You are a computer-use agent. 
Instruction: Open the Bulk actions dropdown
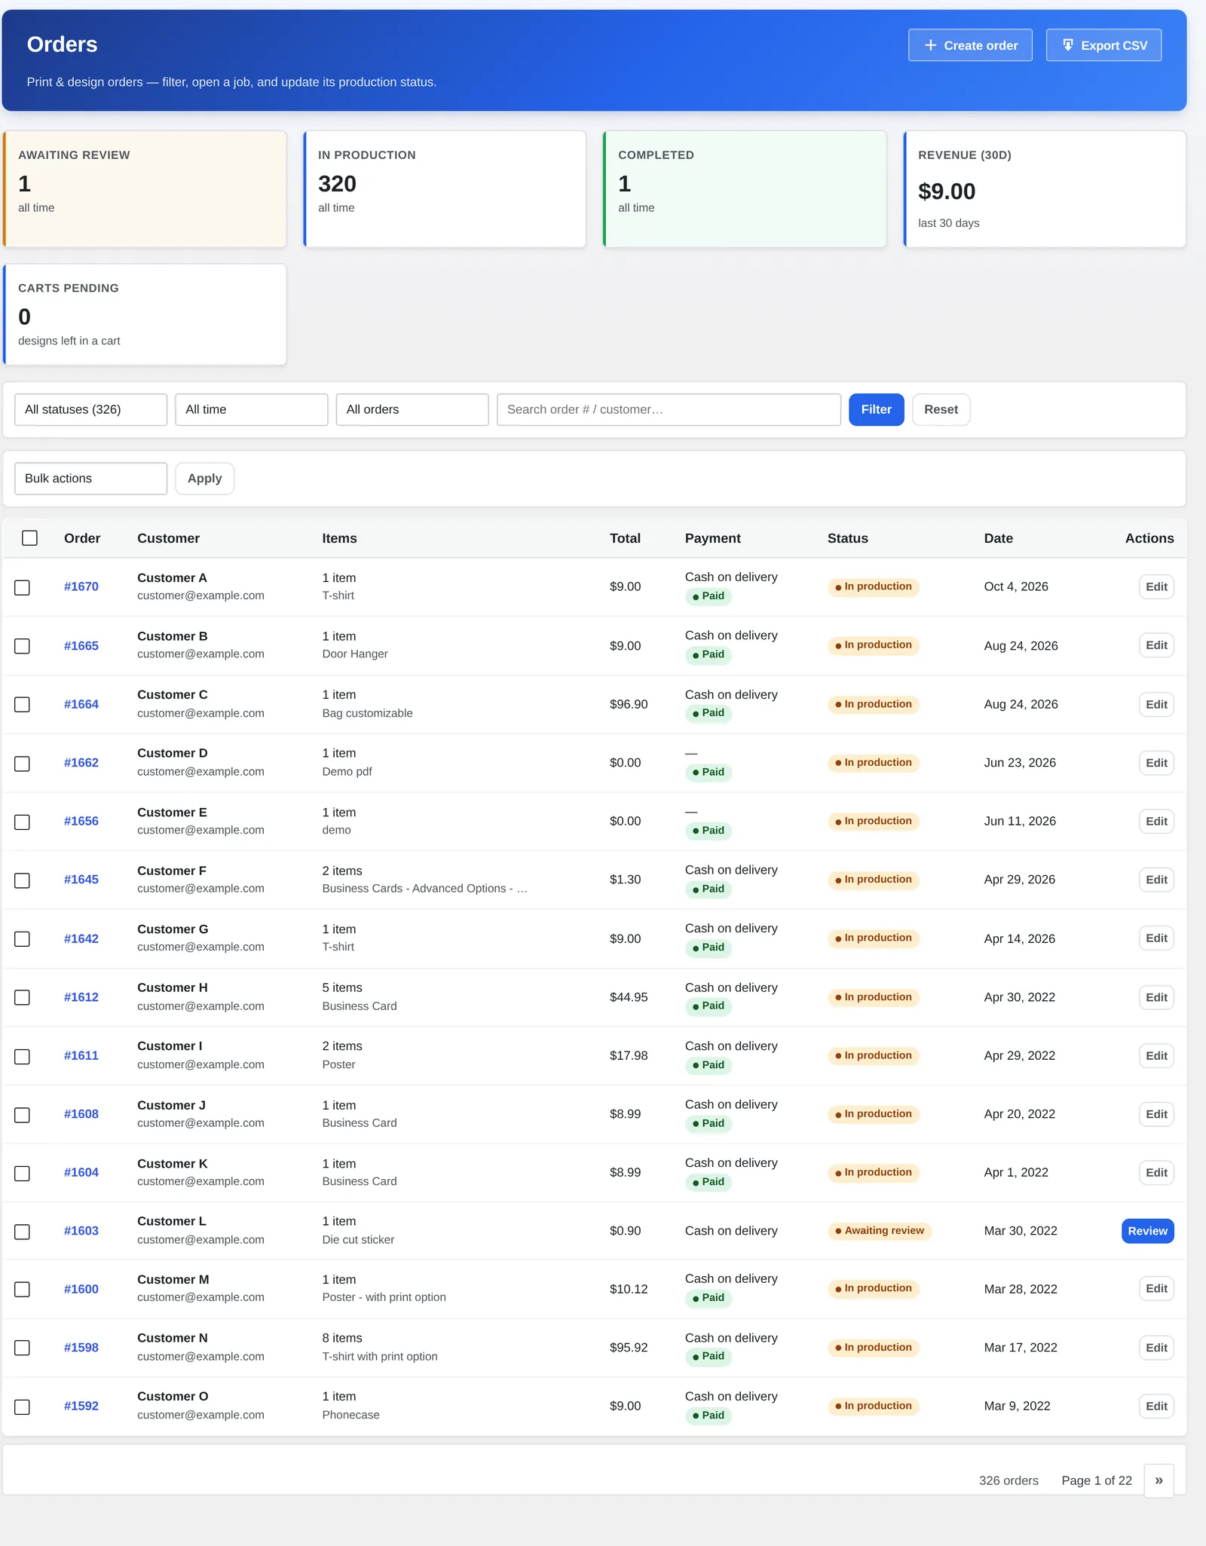click(90, 479)
